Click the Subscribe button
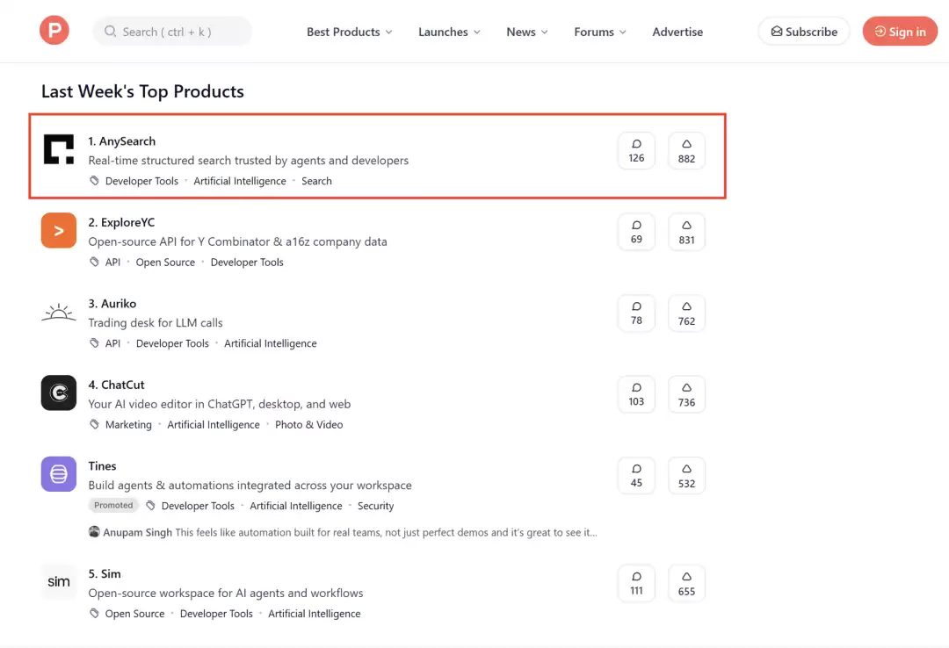The height and width of the screenshot is (648, 949). (804, 32)
